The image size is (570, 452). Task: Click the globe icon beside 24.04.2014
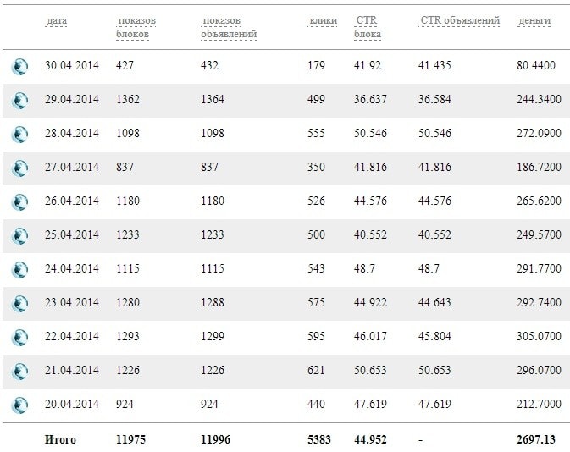[19, 270]
